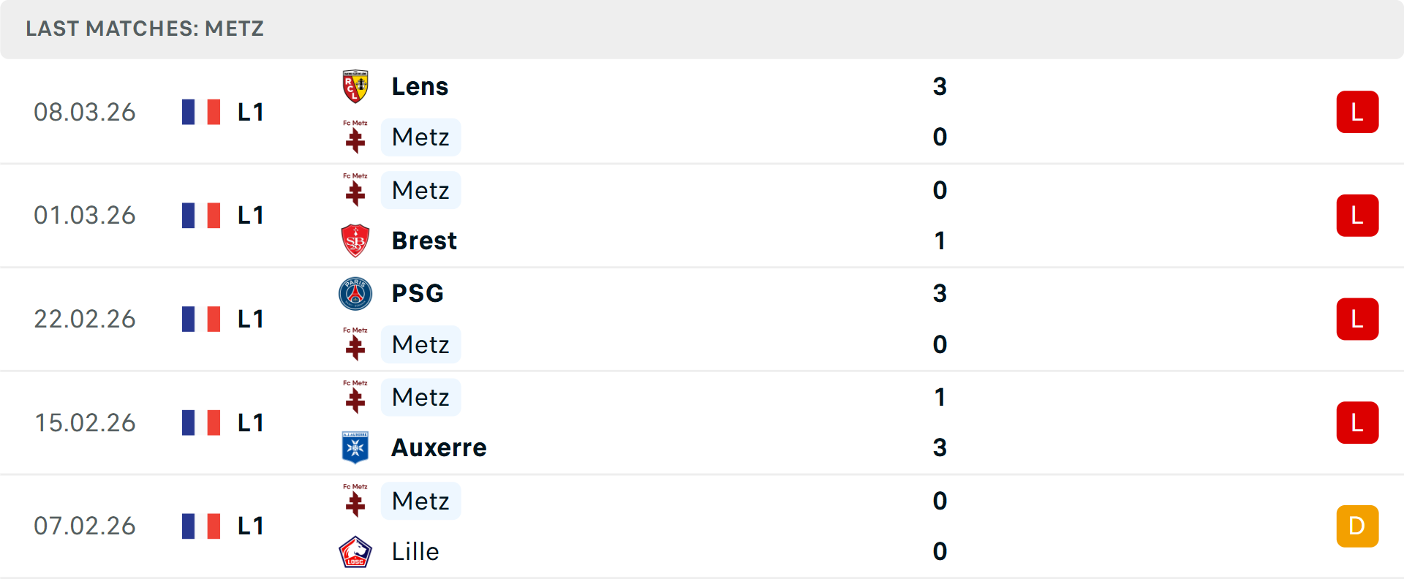
Task: Select the highlighted Metz name against PSG
Action: [x=420, y=344]
